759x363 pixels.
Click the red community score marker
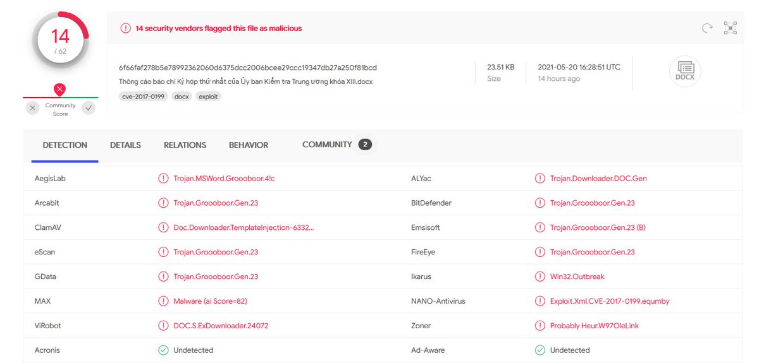click(59, 90)
